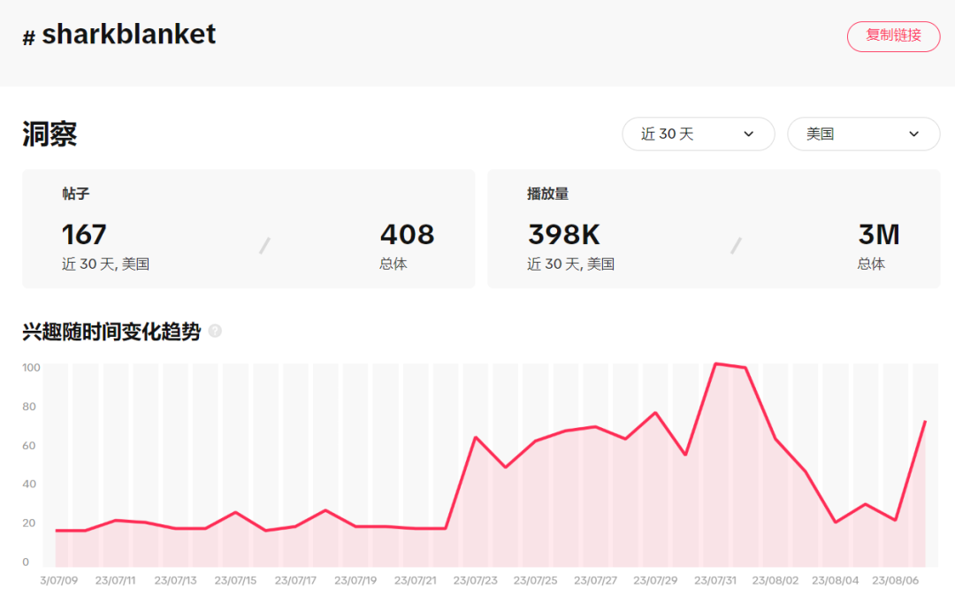
Task: Click the help question mark icon beside 兴趣随时间变化趋势
Action: [x=215, y=332]
